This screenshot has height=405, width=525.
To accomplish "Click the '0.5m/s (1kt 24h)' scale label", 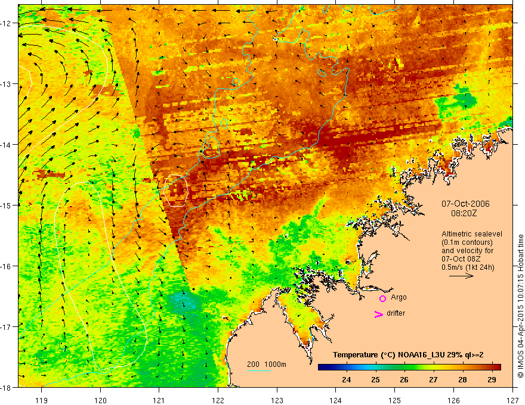I will click(468, 267).
